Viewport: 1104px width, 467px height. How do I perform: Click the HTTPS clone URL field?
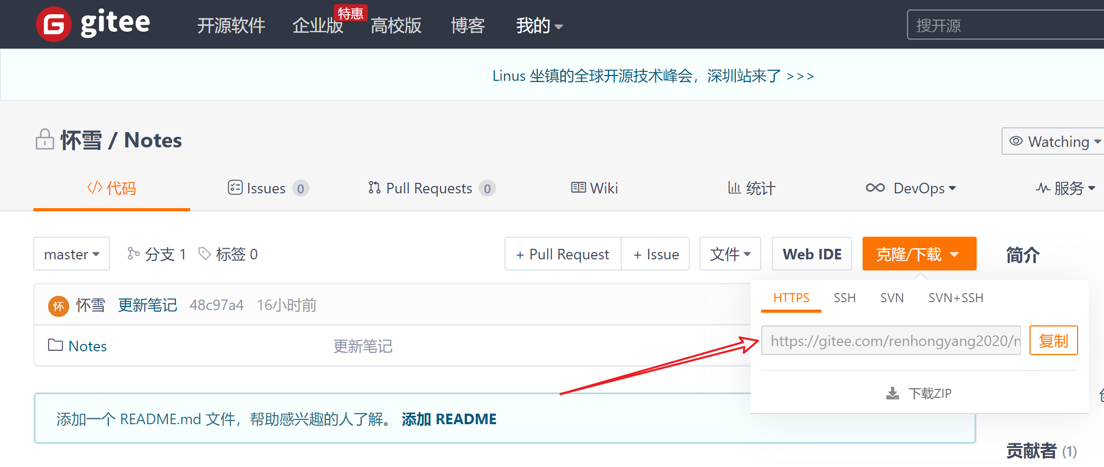point(891,341)
